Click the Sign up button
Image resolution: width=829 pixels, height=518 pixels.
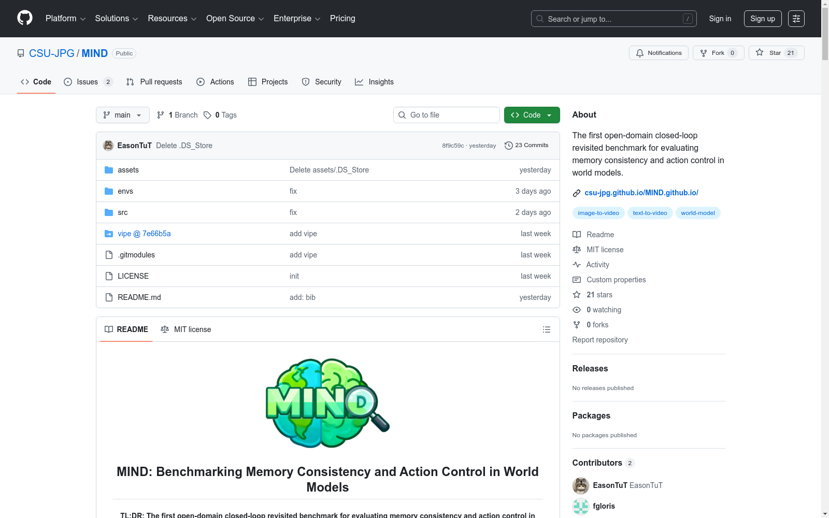(763, 19)
